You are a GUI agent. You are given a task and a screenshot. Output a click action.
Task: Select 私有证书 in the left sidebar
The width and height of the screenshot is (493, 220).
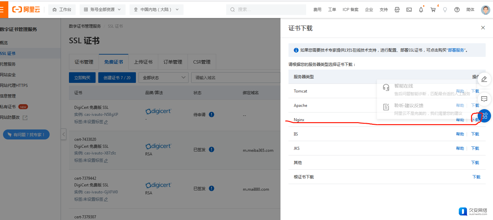click(x=8, y=107)
